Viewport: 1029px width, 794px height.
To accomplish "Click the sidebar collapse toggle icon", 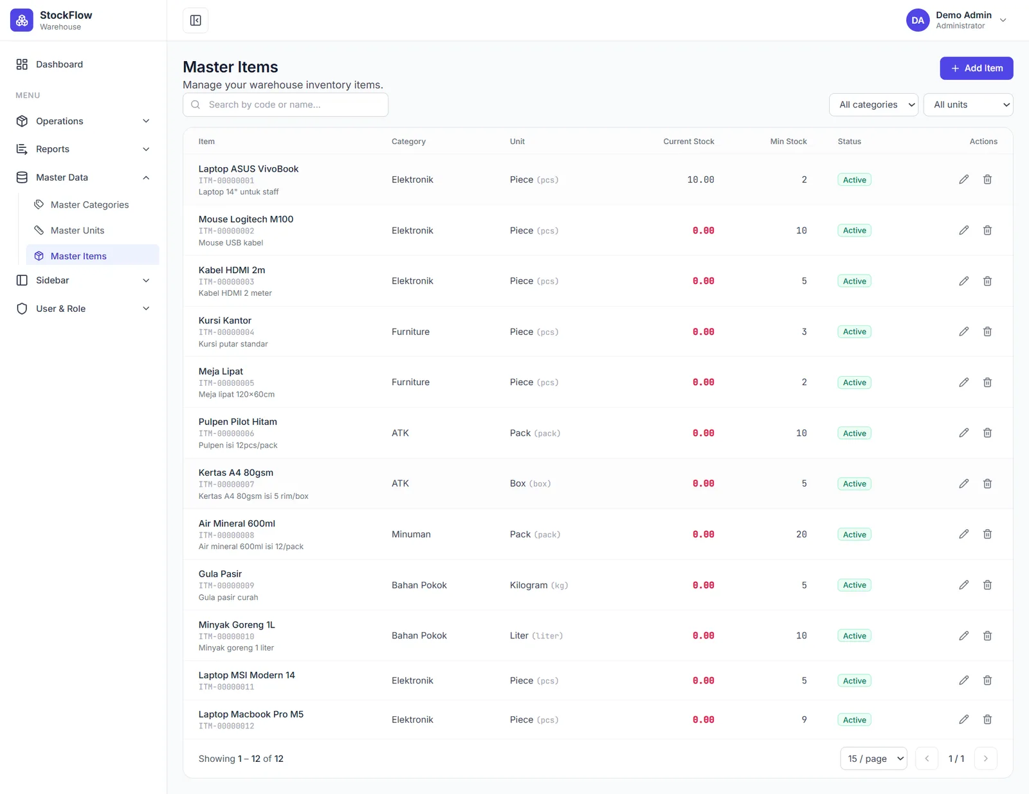I will coord(196,21).
